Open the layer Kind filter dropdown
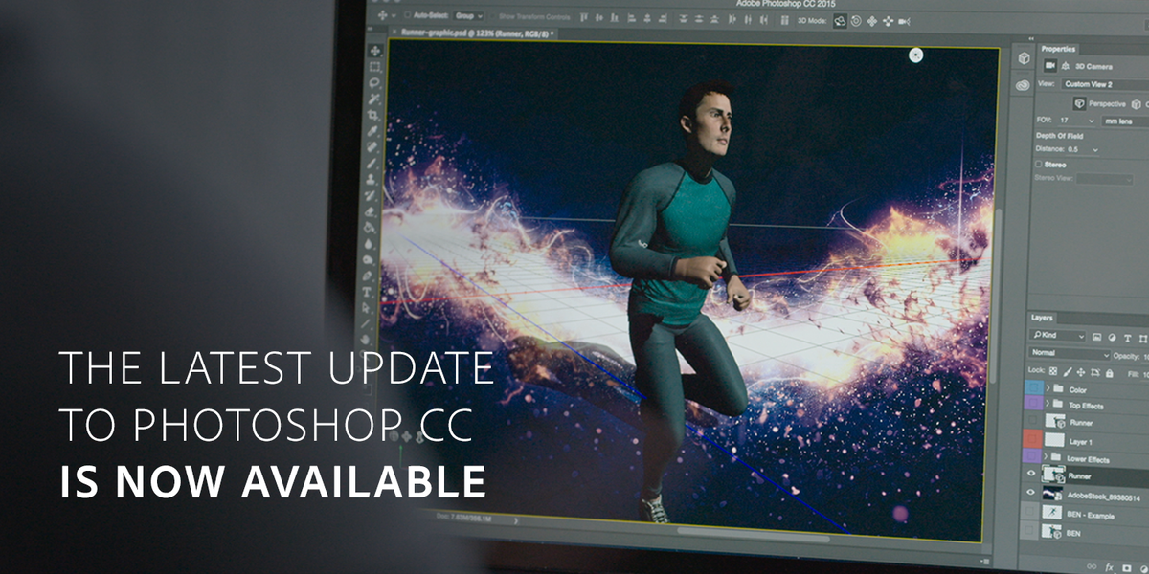 [1057, 336]
